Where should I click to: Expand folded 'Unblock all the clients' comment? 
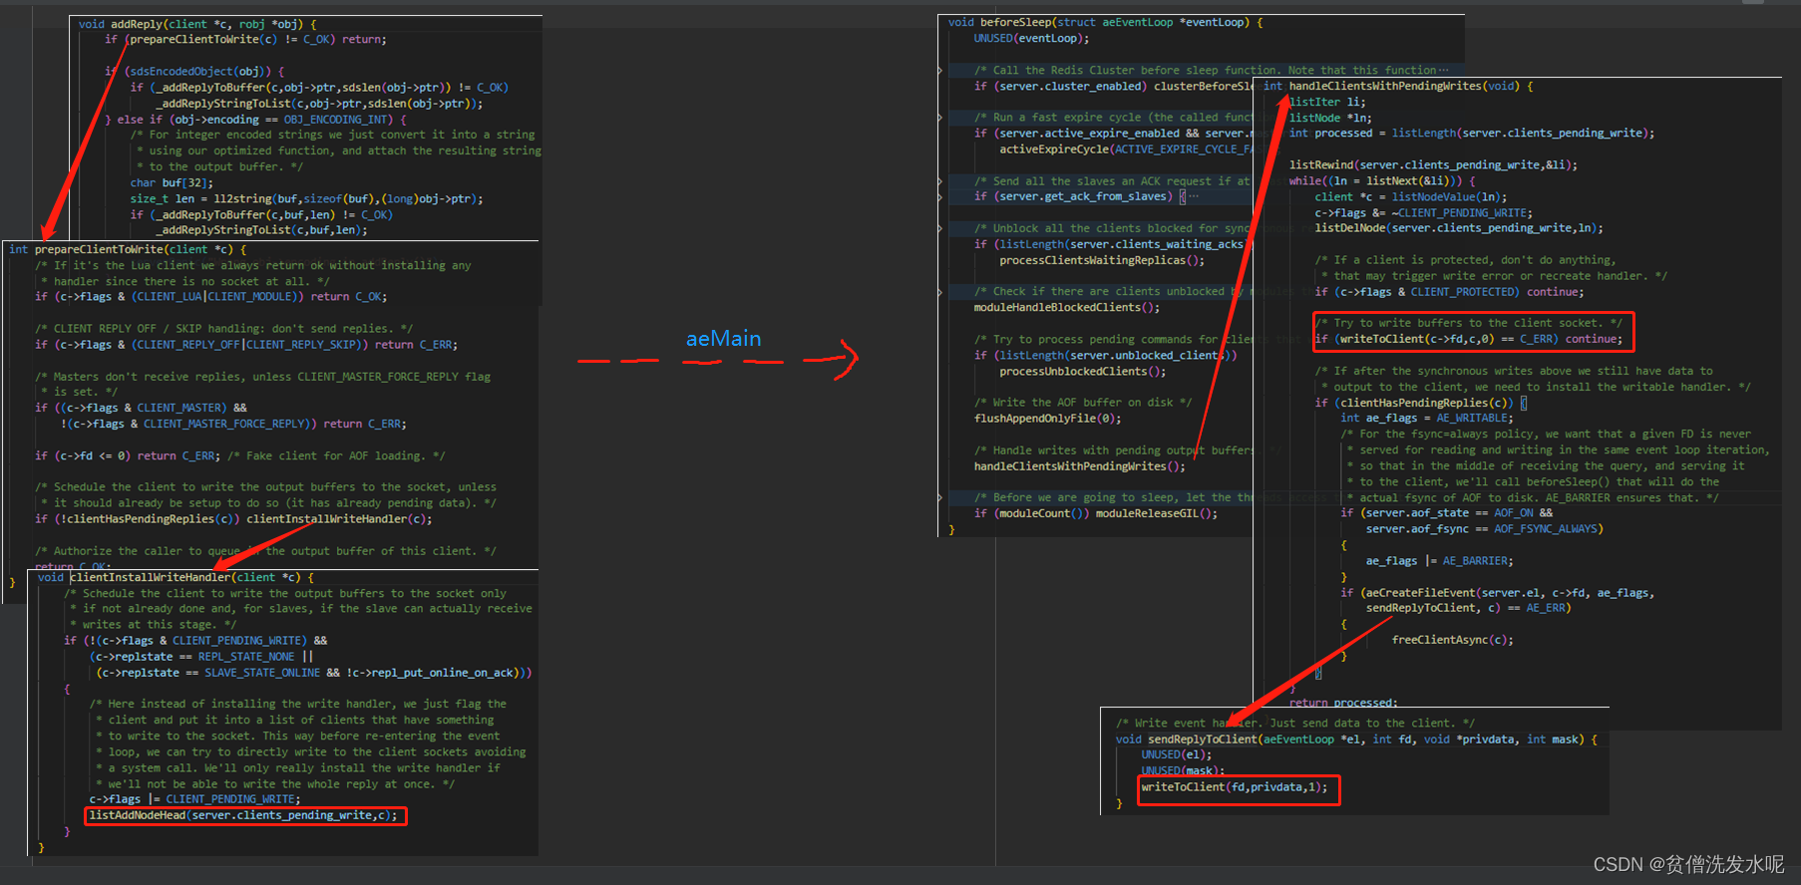pyautogui.click(x=939, y=229)
